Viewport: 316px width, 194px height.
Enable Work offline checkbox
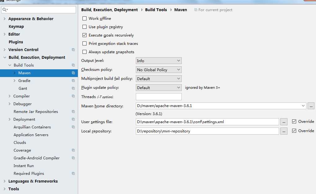click(84, 19)
